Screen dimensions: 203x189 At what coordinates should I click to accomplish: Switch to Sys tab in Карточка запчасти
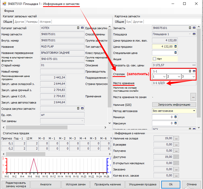tap(128, 22)
